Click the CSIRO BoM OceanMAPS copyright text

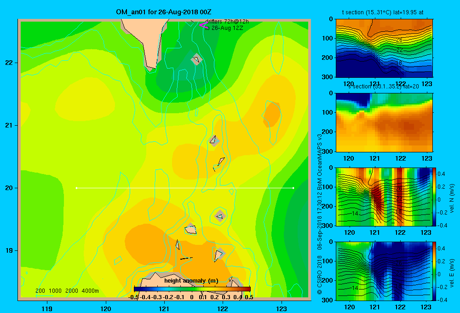(320, 214)
